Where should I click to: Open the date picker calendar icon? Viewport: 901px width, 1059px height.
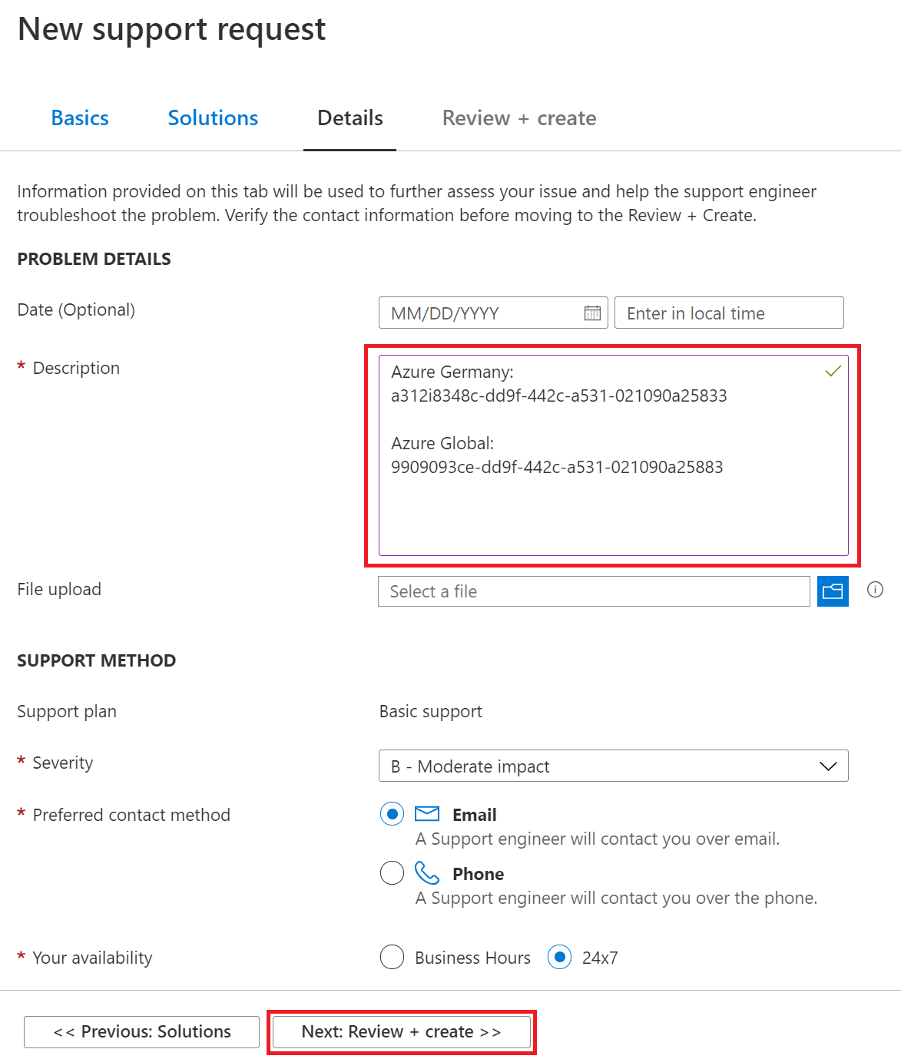tap(591, 313)
